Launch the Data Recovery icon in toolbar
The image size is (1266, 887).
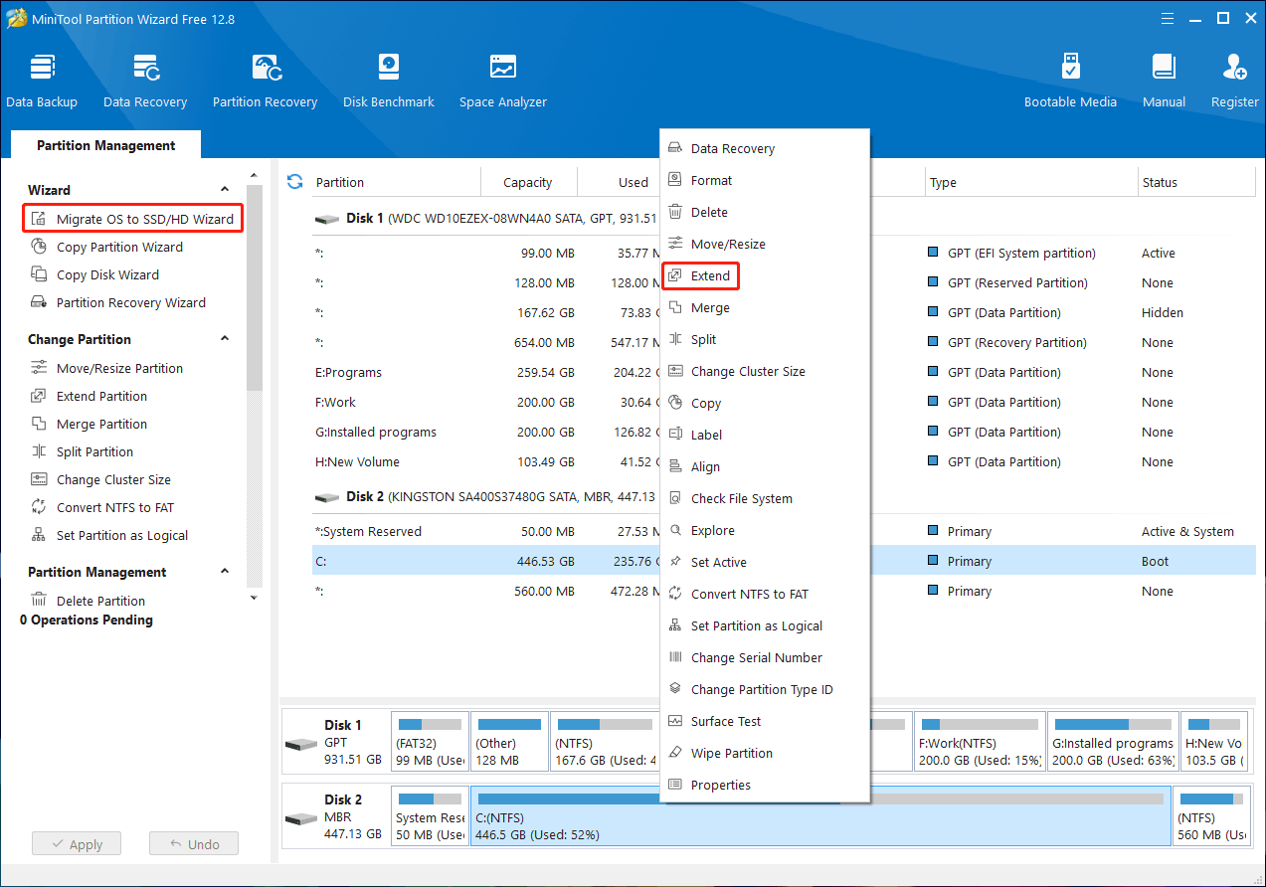(x=145, y=82)
